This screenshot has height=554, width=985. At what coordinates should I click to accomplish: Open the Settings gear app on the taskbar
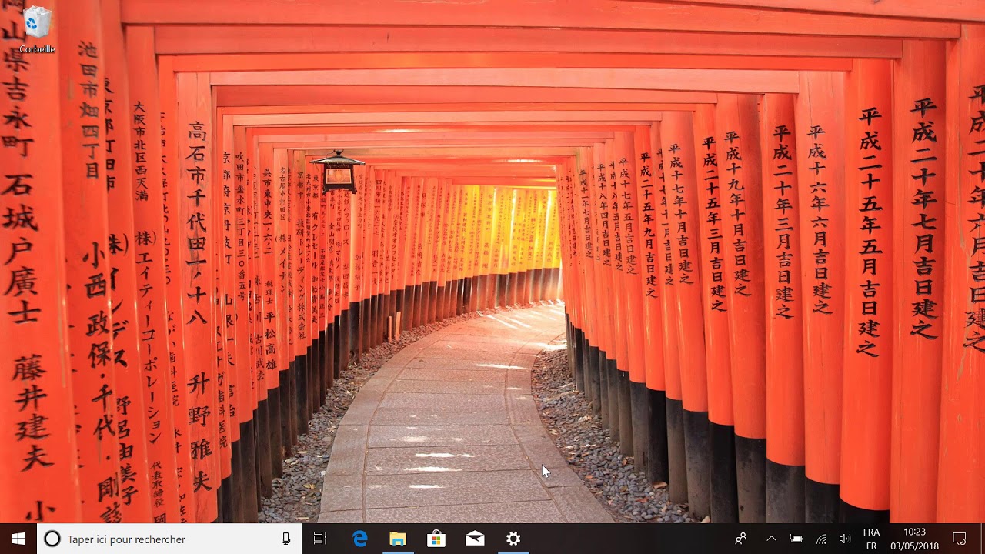(513, 539)
